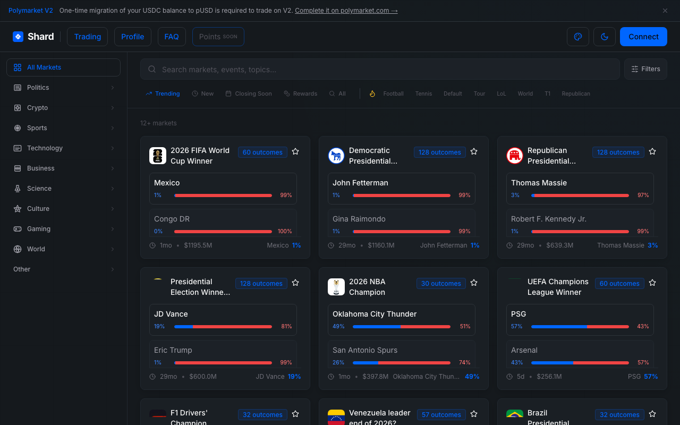Image resolution: width=680 pixels, height=425 pixels.
Task: Select the Rewards filter tab
Action: tap(300, 93)
